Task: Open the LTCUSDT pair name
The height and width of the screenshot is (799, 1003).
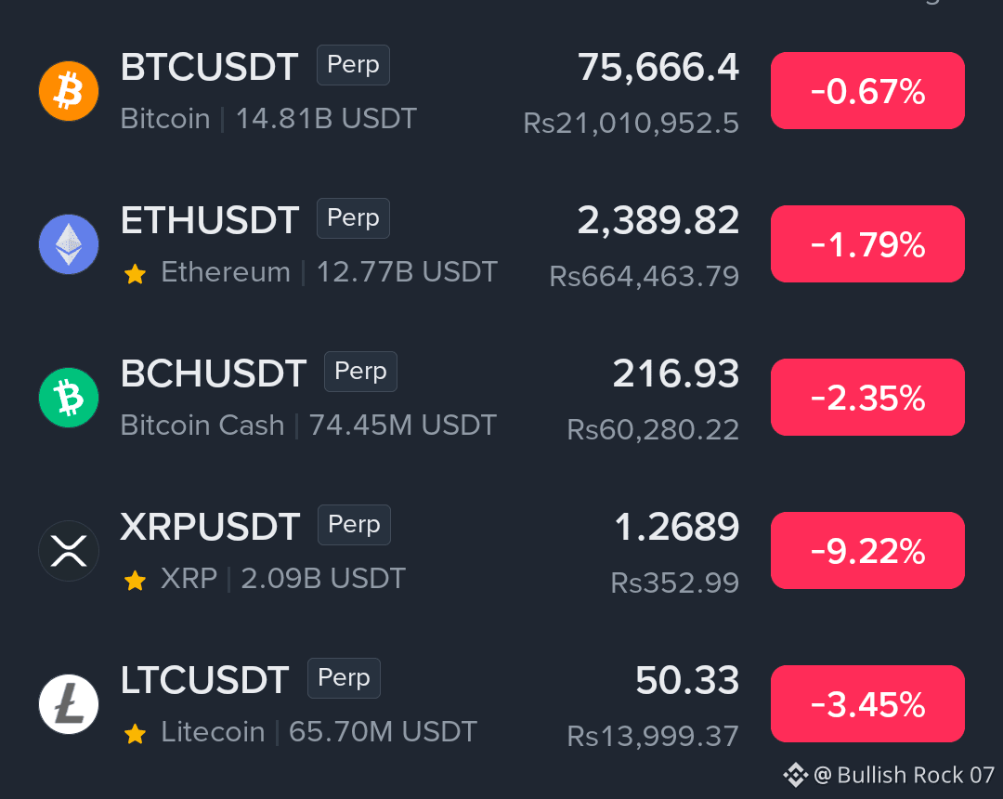Action: [204, 679]
